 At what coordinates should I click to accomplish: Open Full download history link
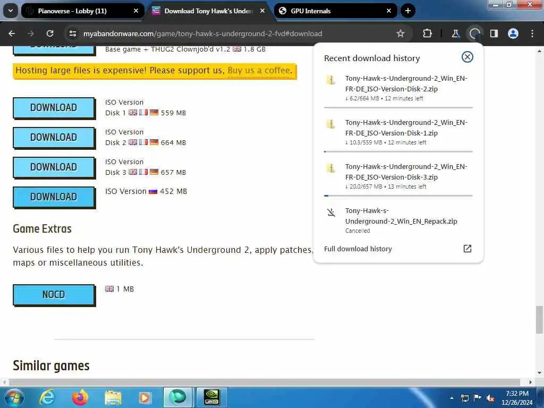click(358, 249)
